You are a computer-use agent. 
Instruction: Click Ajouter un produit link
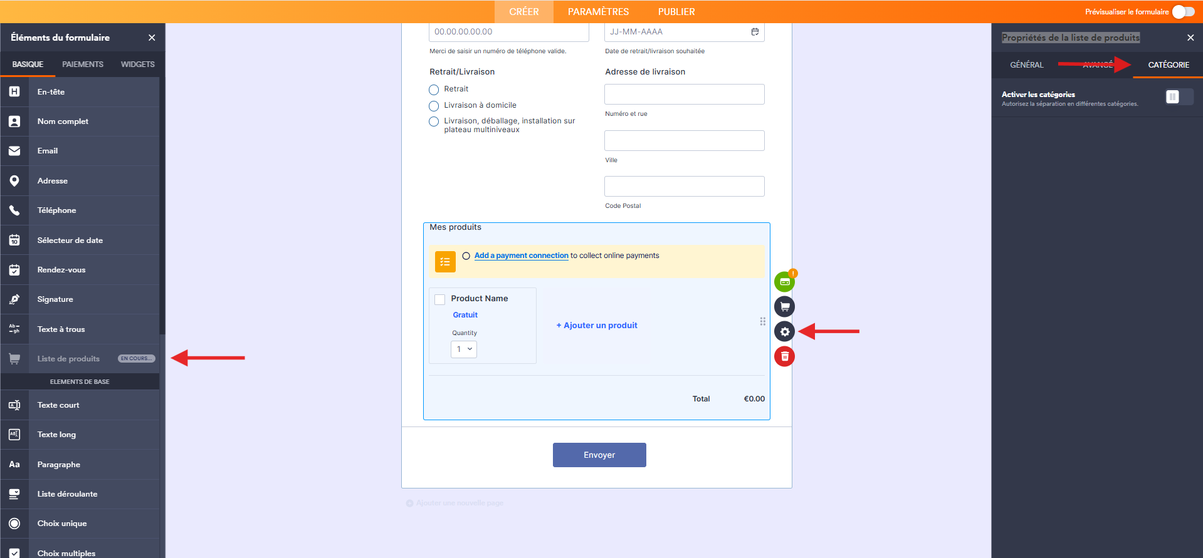tap(597, 326)
